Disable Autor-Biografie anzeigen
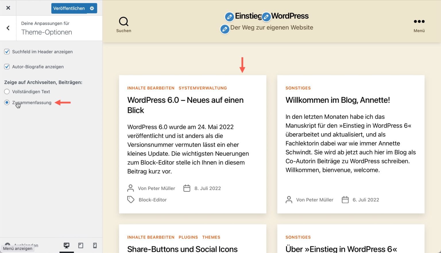 tap(7, 66)
